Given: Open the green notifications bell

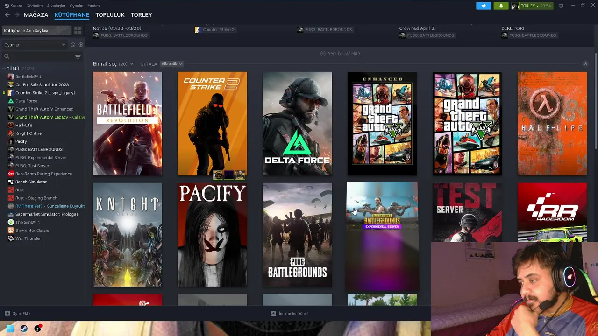Looking at the screenshot, I should click(501, 6).
